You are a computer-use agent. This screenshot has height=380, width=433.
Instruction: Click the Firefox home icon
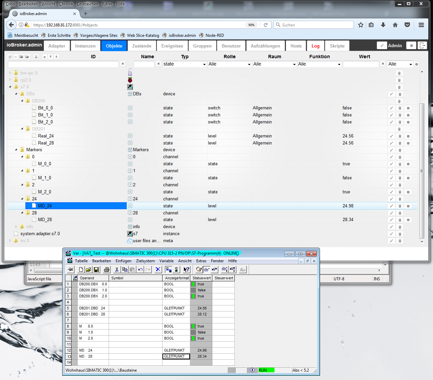[395, 25]
